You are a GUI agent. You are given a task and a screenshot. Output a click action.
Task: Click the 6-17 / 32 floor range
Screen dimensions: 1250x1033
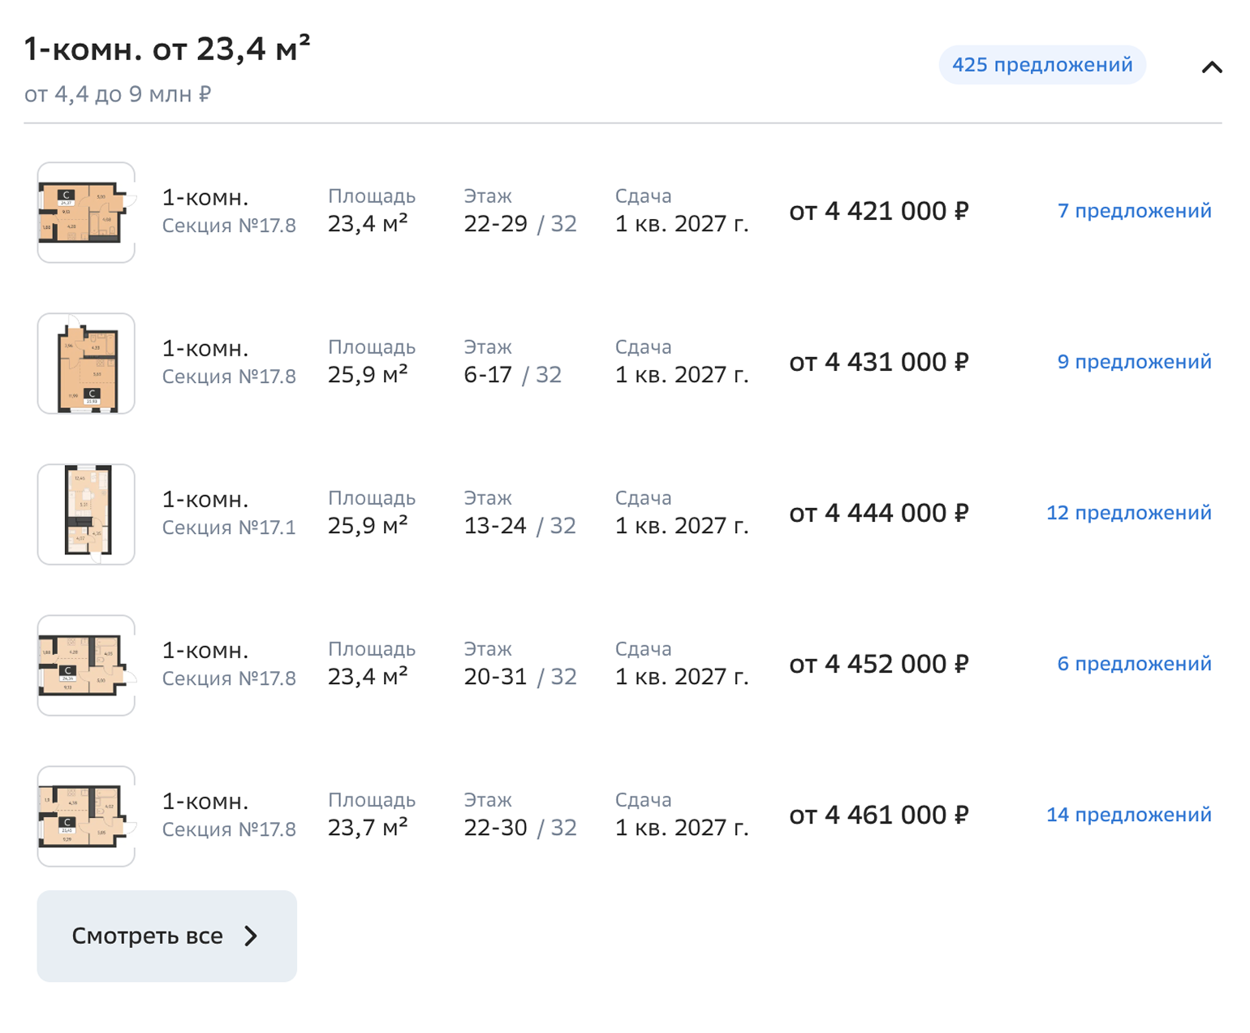512,375
